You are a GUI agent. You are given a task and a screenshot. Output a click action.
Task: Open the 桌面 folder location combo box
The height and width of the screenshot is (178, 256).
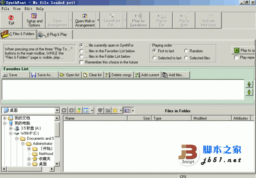(57, 110)
